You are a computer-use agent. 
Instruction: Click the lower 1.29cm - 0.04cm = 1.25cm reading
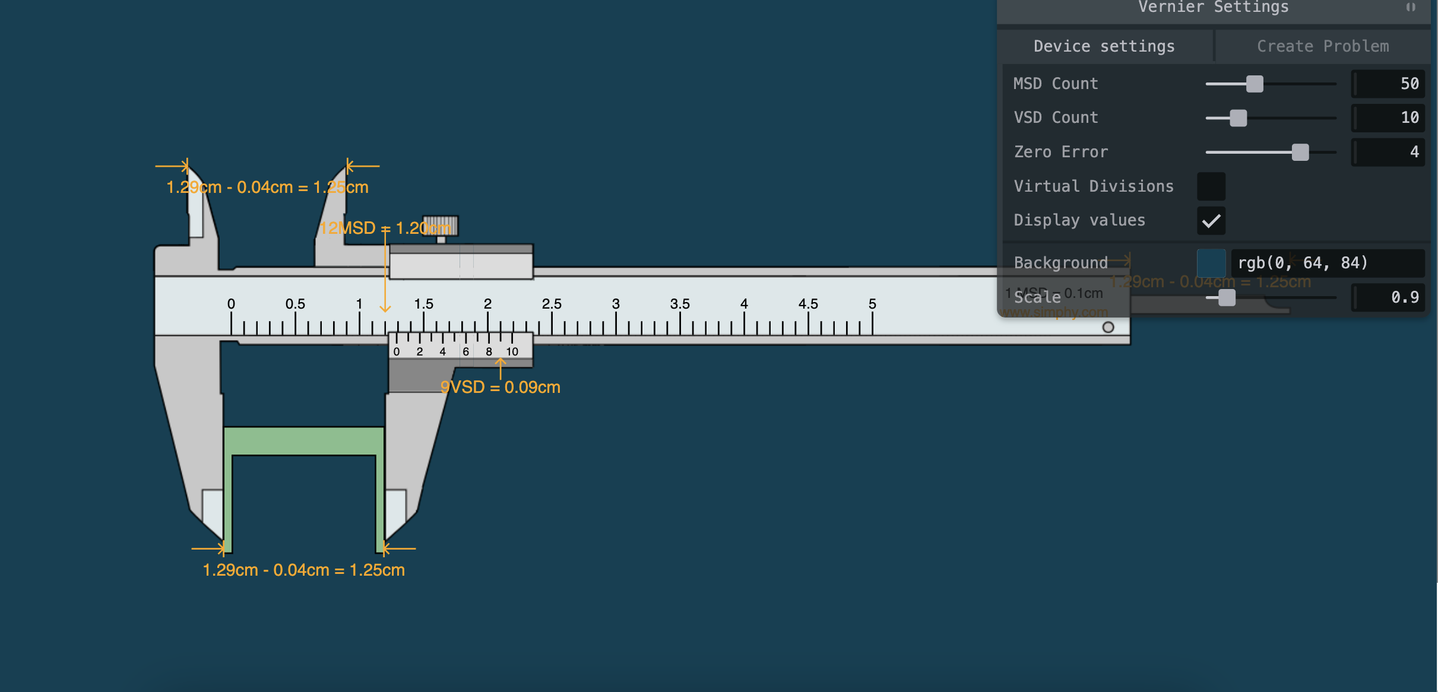click(304, 570)
